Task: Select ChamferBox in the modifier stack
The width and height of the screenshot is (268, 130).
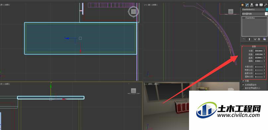Action: 250,18
